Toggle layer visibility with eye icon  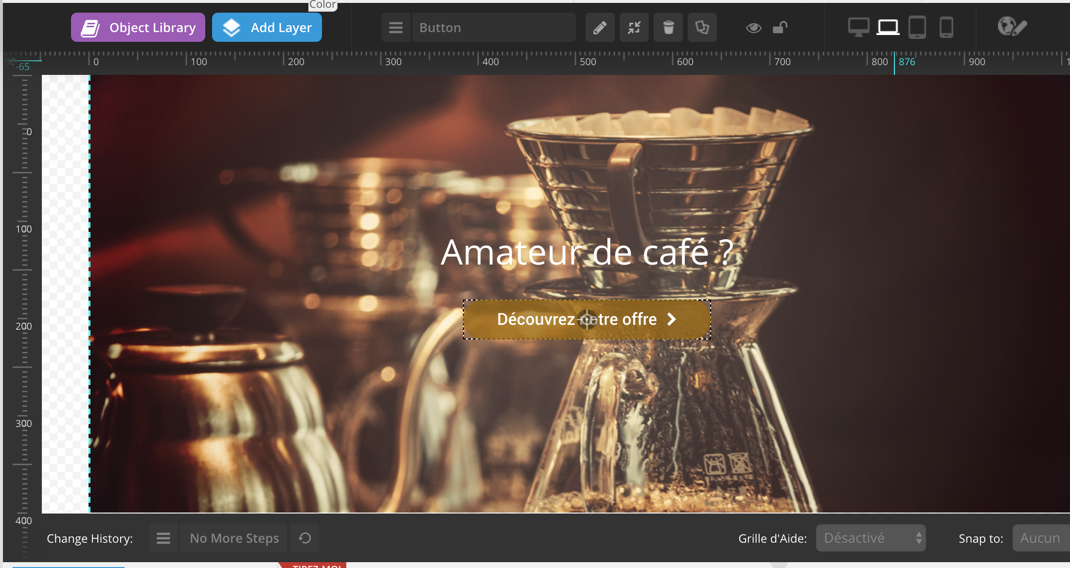[753, 28]
